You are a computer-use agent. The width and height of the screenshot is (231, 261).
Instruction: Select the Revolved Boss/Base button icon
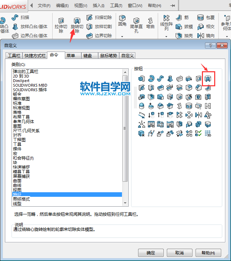pos(151,78)
